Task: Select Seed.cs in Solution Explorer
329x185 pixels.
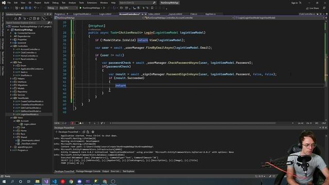Action: coord(24,72)
